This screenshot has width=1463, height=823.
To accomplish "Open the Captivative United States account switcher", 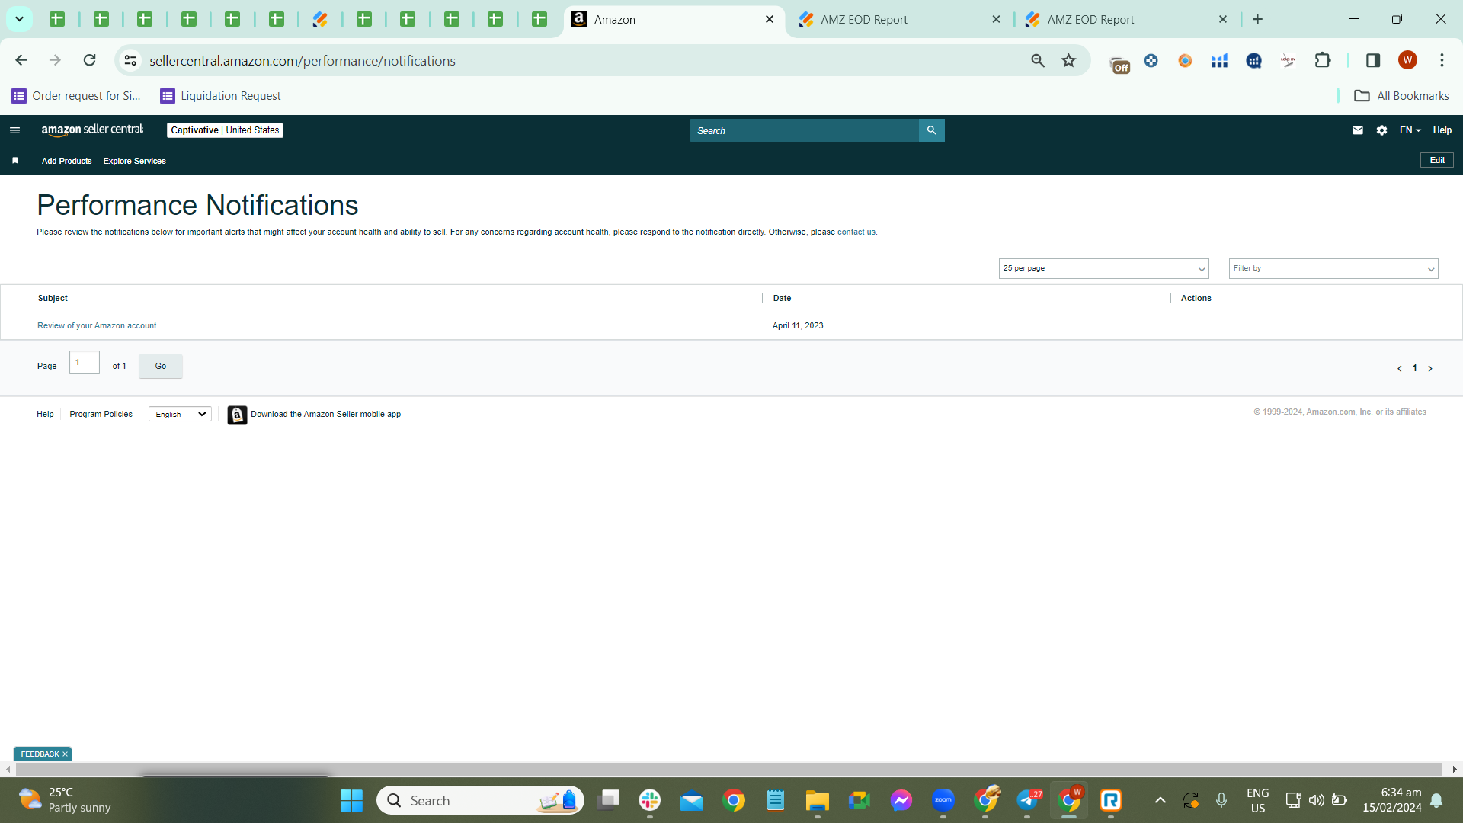I will click(x=225, y=130).
